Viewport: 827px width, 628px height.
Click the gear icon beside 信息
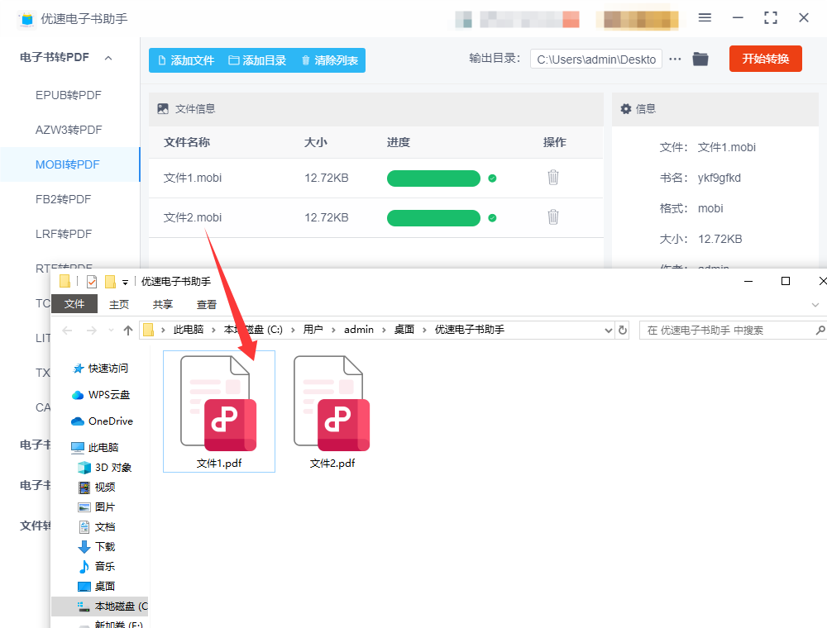(625, 108)
